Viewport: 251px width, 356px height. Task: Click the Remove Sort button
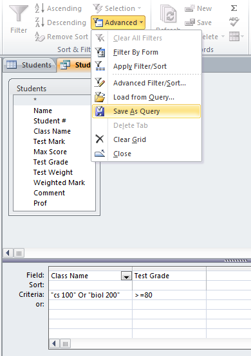61,37
